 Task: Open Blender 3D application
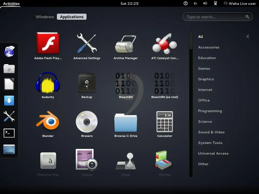[x=48, y=124]
